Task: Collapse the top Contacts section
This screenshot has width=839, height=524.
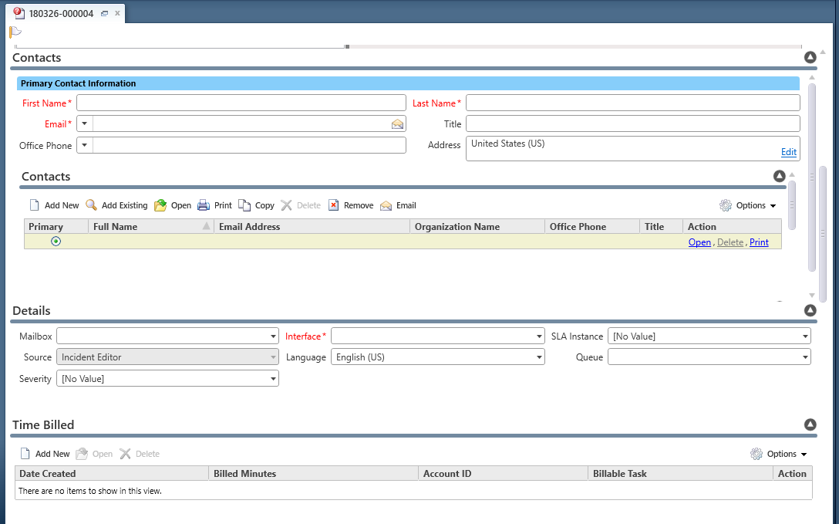Action: [810, 57]
